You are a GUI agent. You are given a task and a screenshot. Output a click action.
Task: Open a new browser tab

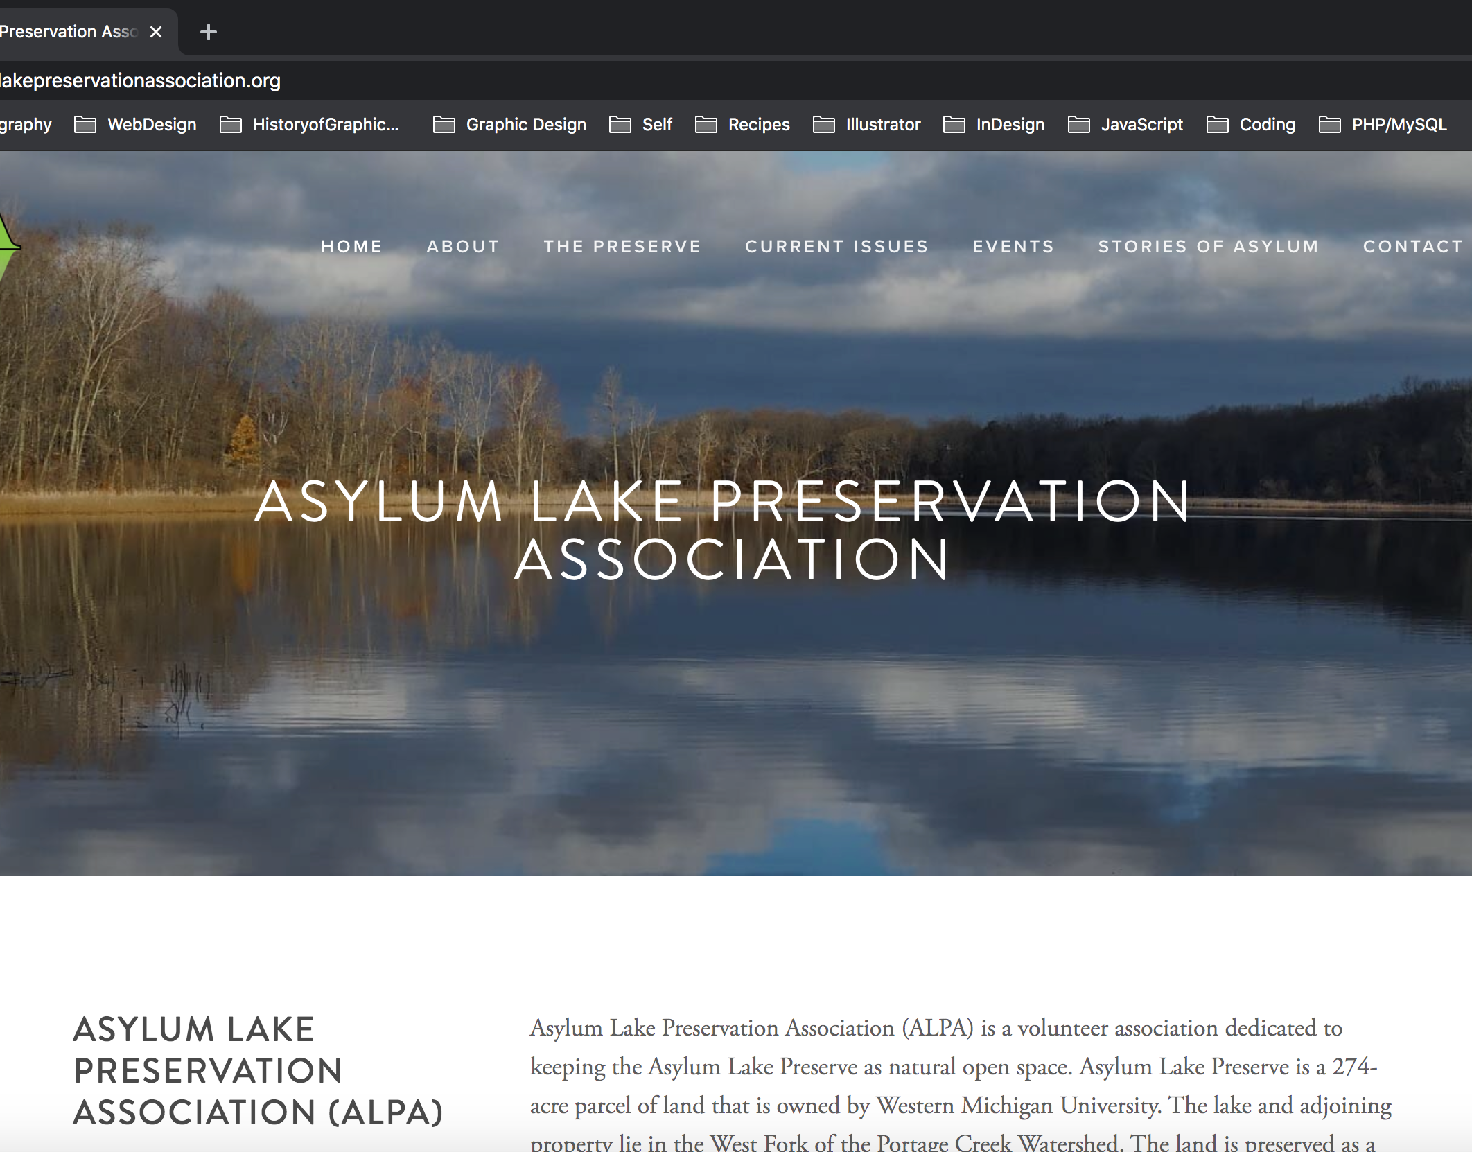[208, 32]
